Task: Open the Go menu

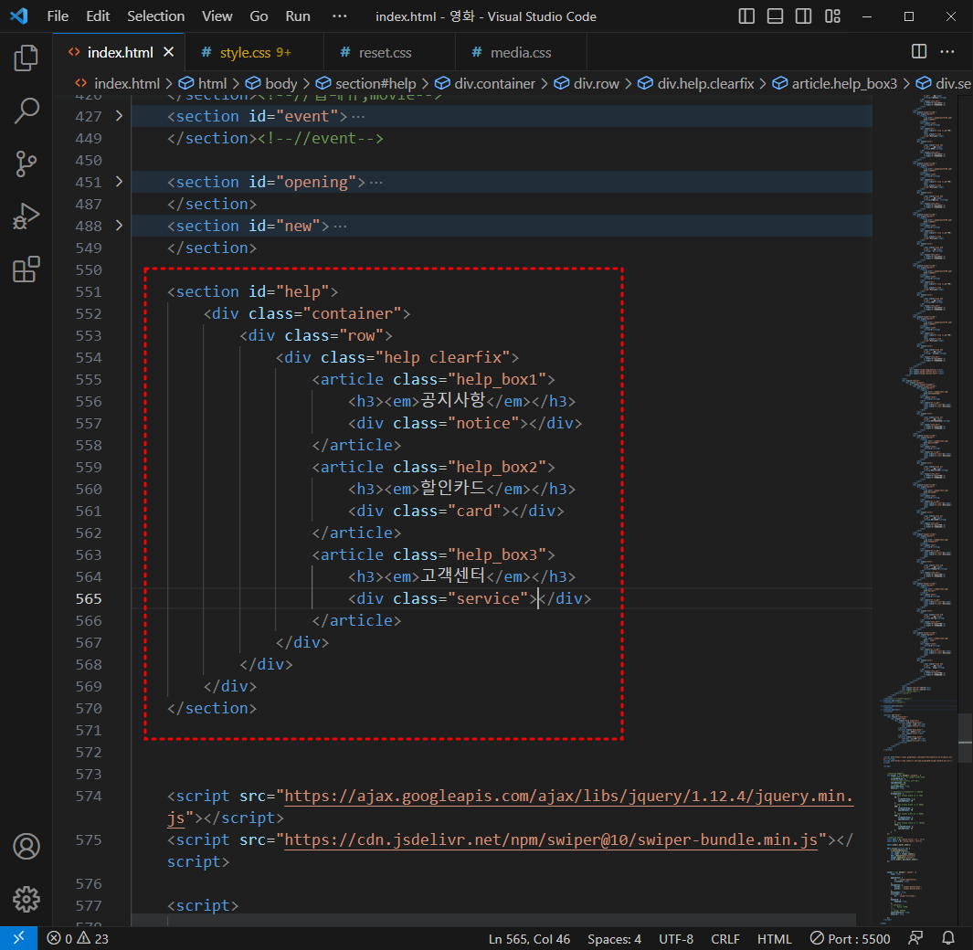Action: click(259, 16)
